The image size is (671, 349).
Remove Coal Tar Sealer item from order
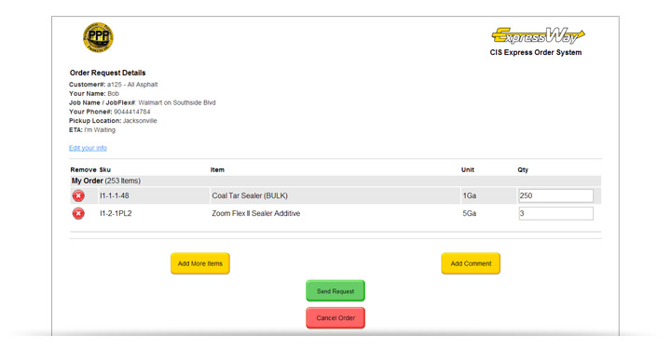pos(78,195)
